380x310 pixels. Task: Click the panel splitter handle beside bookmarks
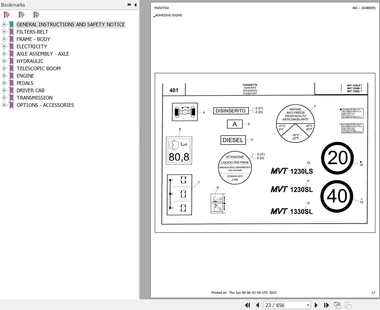(140, 137)
